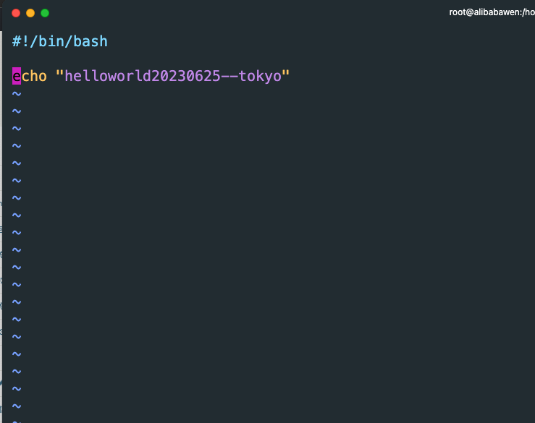Click the second tilde empty-line marker
This screenshot has height=423, width=535.
17,111
